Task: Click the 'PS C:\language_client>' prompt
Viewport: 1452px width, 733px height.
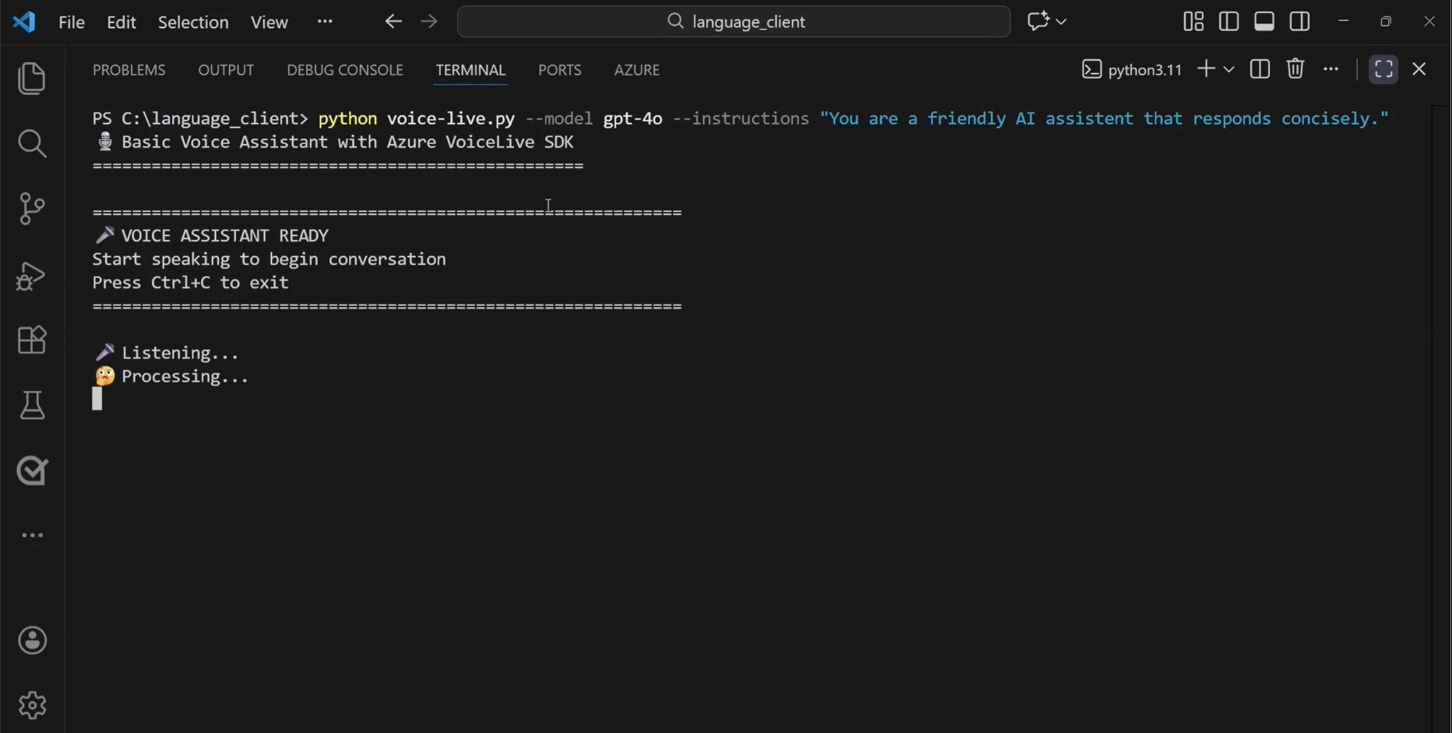Action: pyautogui.click(x=200, y=118)
